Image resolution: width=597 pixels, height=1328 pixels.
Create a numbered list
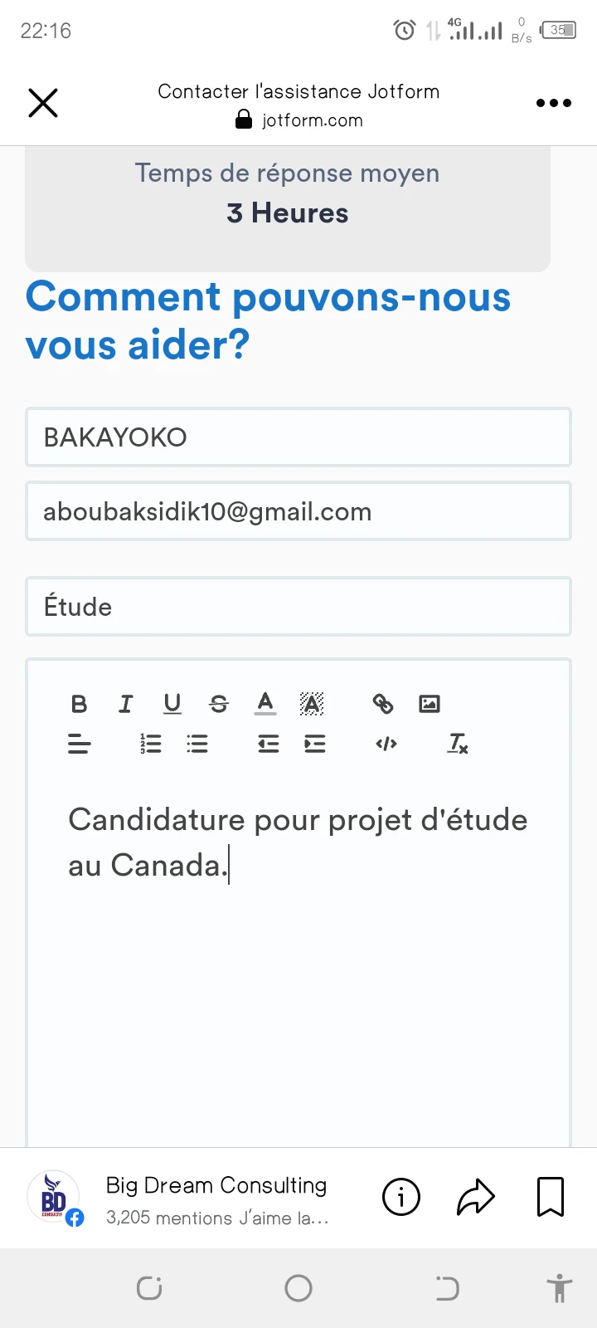(150, 744)
